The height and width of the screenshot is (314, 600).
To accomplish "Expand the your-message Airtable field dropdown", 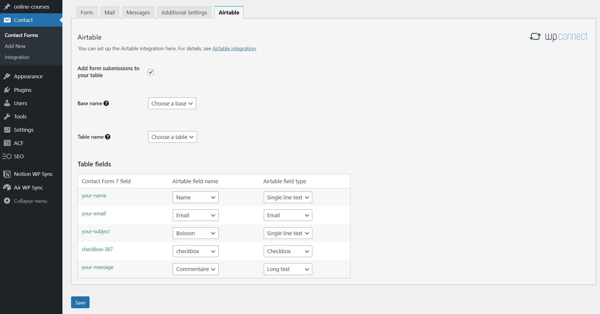I will point(195,269).
